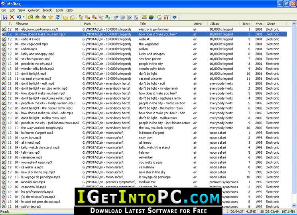297x215 pixels.
Task: Click the globe web sources icon
Action: point(151,17)
